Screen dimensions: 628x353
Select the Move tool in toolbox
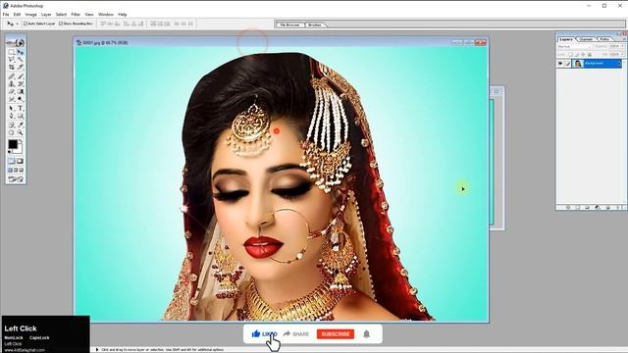pos(20,52)
